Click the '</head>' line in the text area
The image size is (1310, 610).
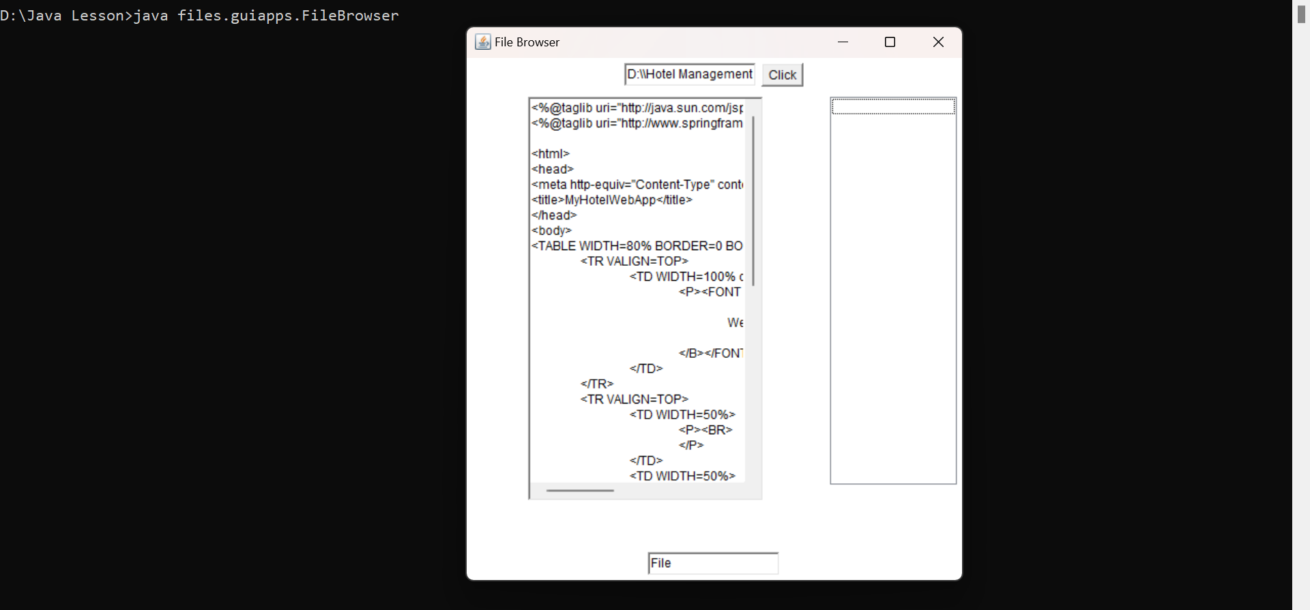click(554, 215)
